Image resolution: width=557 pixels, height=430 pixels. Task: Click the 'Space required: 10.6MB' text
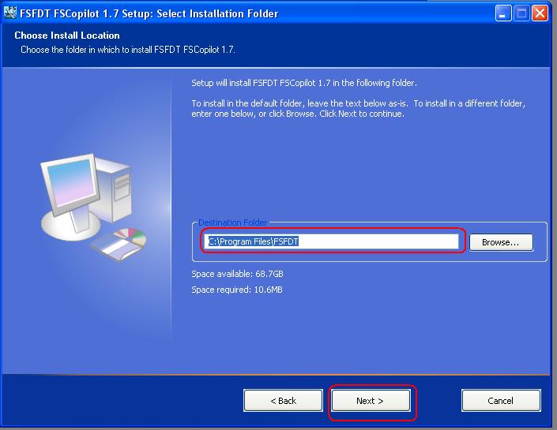(237, 290)
